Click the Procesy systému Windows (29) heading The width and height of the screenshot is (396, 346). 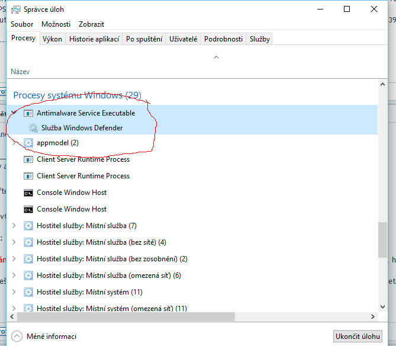pos(78,95)
